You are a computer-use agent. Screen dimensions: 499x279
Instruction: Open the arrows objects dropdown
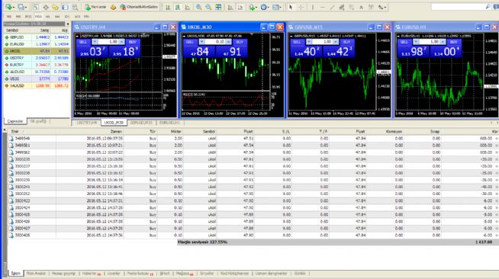click(381, 7)
